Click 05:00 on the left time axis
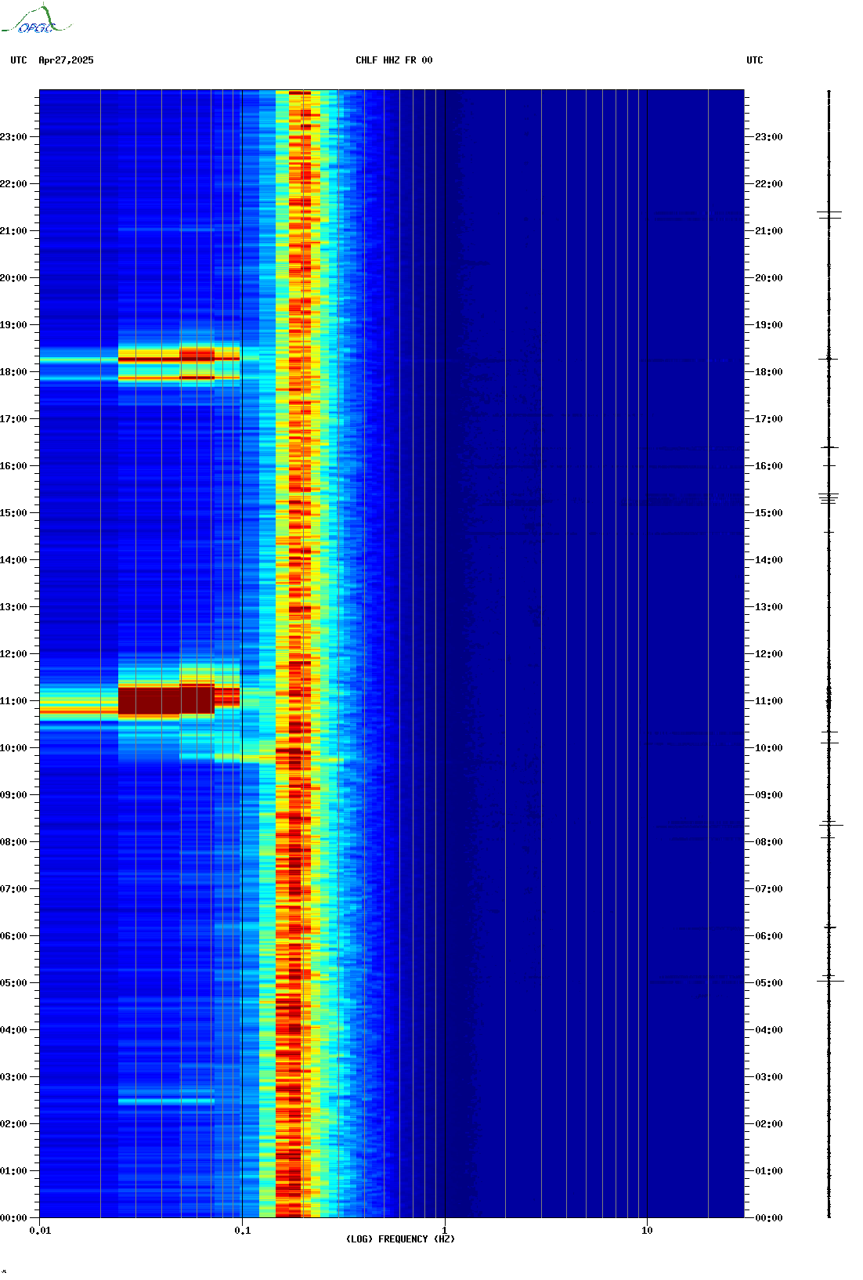This screenshot has width=863, height=1280. point(13,983)
